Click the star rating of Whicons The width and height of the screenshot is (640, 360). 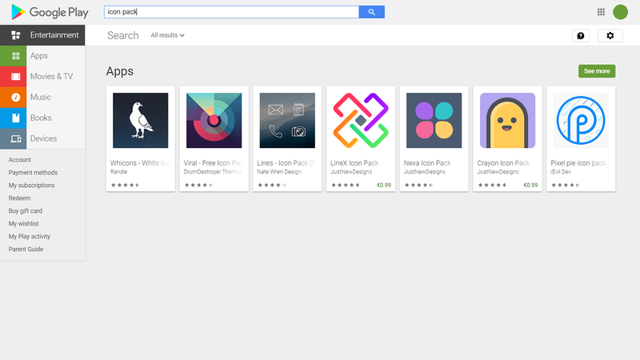pos(126,186)
